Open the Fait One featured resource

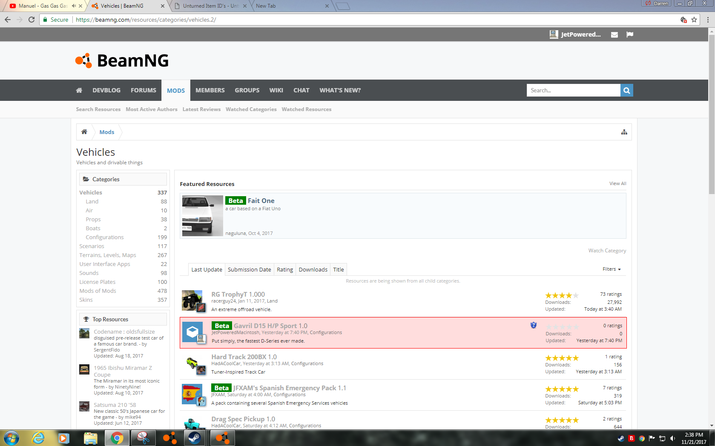click(x=261, y=201)
